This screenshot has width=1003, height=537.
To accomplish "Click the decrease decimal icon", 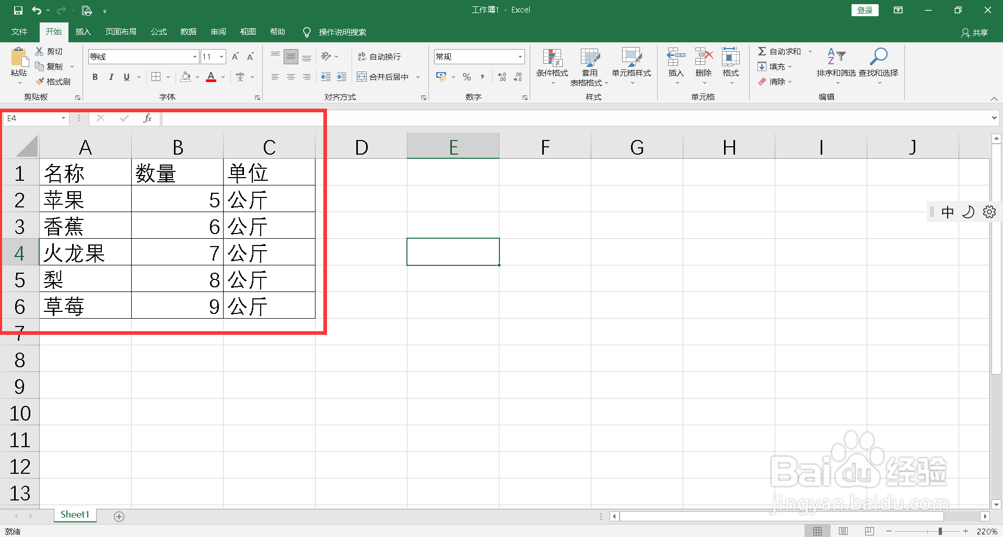I will (518, 77).
